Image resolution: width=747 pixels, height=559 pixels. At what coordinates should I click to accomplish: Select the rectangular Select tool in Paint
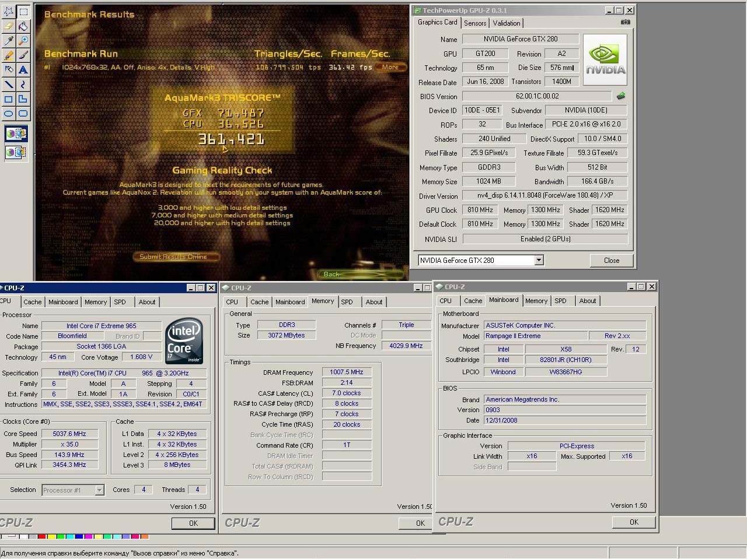pos(23,11)
